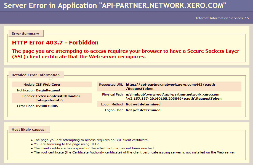
Task: Click the Error Summary section label
Action: point(25,33)
